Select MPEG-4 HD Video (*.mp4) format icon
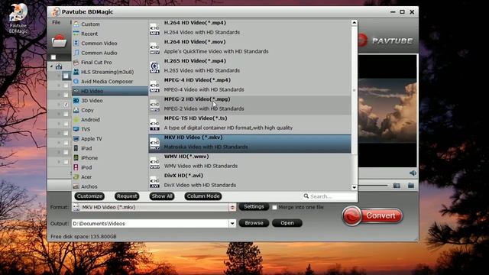 (154, 86)
